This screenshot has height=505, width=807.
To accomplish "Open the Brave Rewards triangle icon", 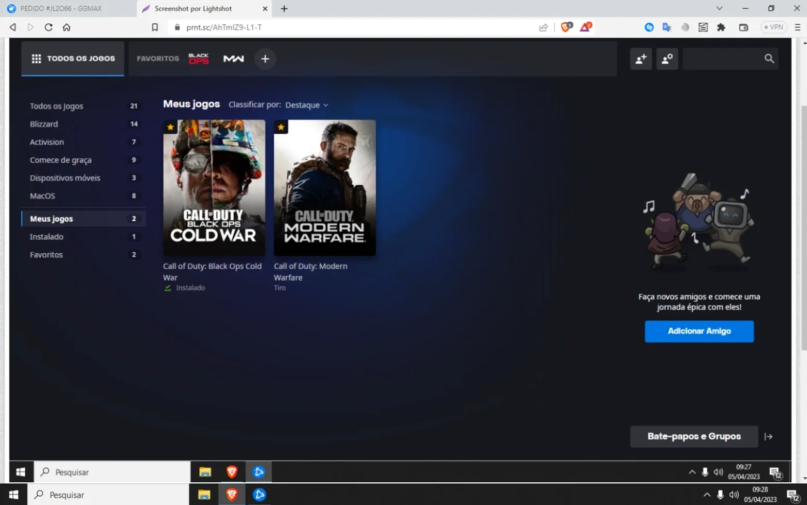I will click(x=586, y=27).
